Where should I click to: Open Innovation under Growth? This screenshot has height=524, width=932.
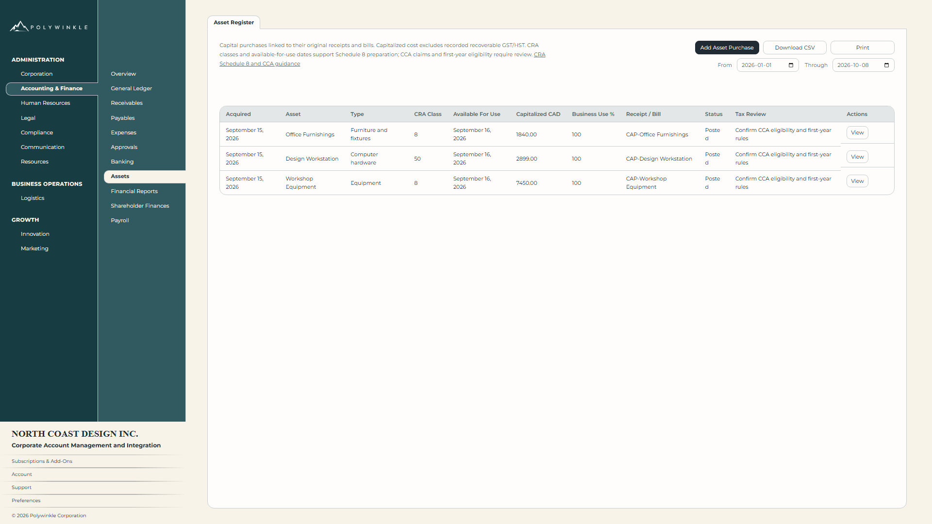(x=35, y=234)
